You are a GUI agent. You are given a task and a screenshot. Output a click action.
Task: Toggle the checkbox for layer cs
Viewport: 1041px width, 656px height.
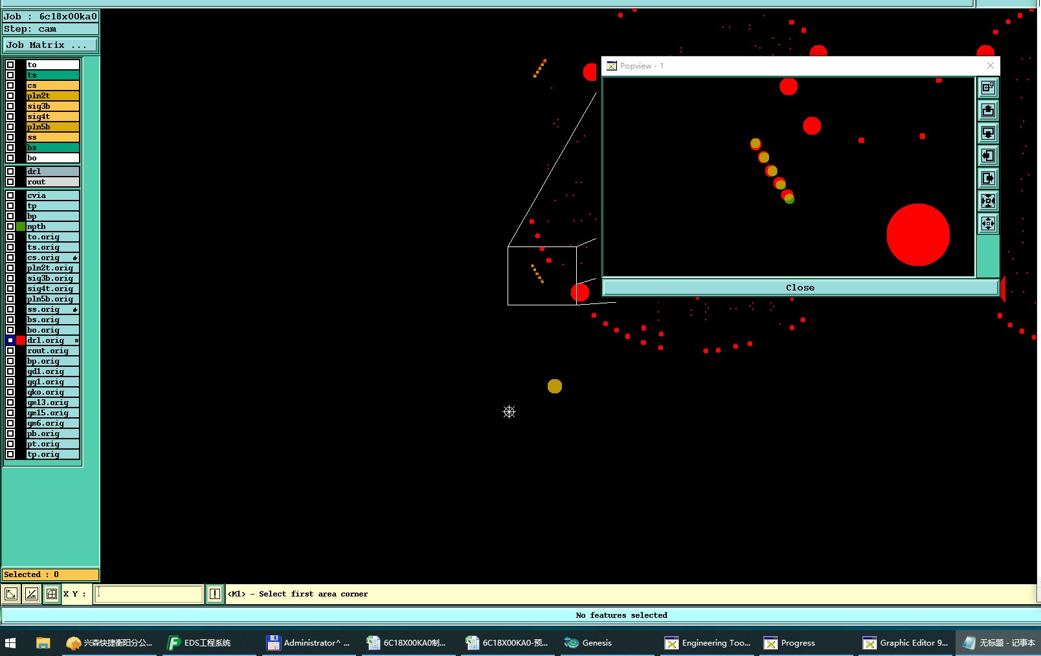(x=10, y=85)
